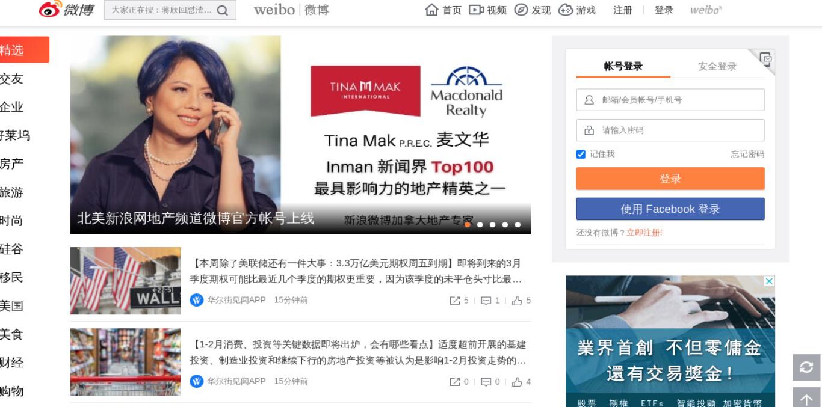Close the ad with the X icon
The height and width of the screenshot is (407, 822).
pos(769,281)
